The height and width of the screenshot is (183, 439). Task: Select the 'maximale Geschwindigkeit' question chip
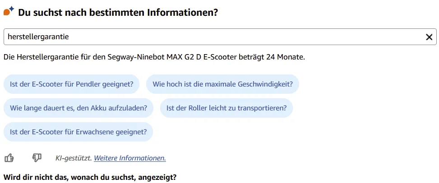click(x=222, y=84)
